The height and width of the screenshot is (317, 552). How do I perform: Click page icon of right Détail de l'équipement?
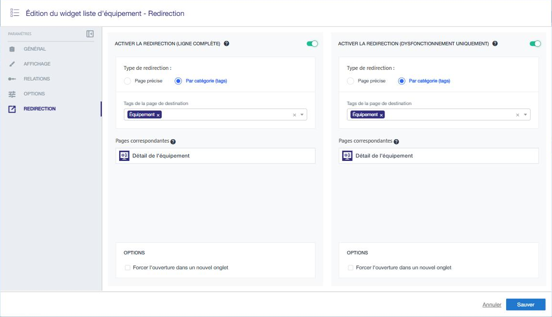point(347,156)
